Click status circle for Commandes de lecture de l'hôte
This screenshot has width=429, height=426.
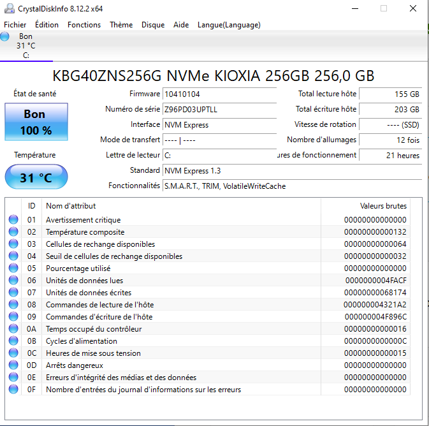[13, 304]
